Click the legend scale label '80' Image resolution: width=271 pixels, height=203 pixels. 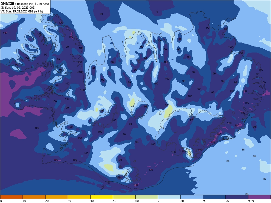[182, 201]
